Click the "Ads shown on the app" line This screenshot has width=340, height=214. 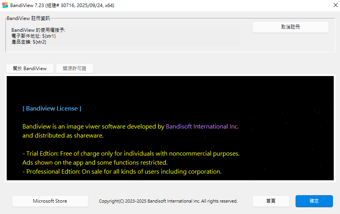[x=95, y=162]
